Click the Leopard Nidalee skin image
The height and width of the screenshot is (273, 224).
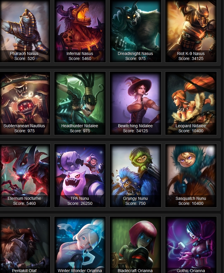click(191, 103)
